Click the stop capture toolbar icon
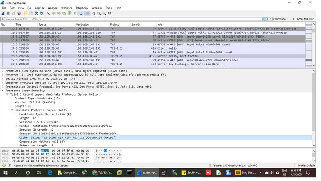 coord(9,13)
